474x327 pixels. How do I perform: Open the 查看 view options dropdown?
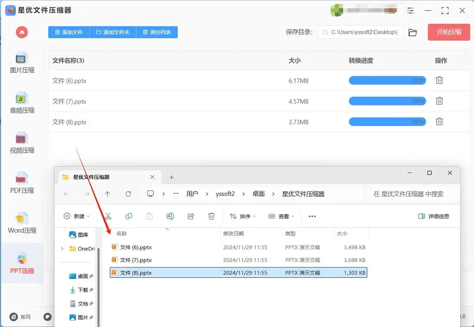pos(281,216)
